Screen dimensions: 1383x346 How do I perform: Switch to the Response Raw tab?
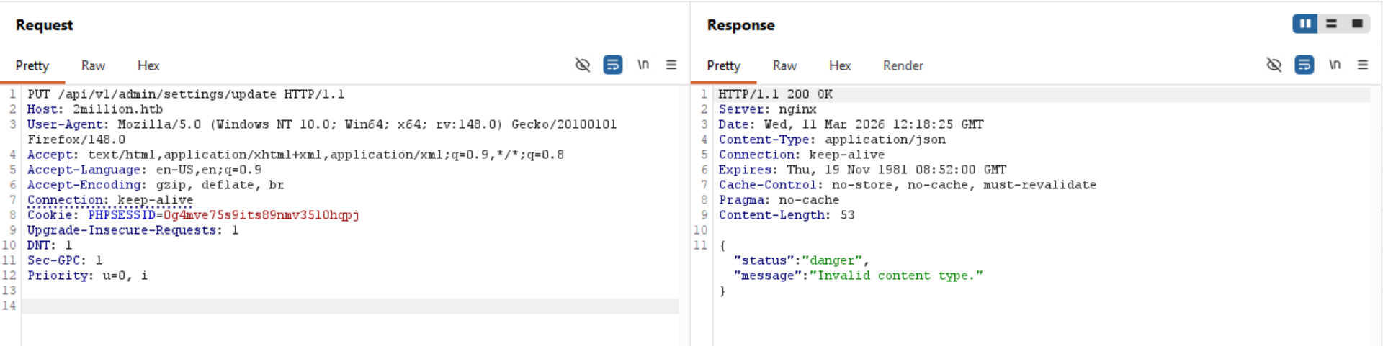point(784,65)
